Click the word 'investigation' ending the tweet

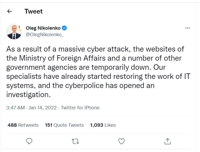coord(28,94)
